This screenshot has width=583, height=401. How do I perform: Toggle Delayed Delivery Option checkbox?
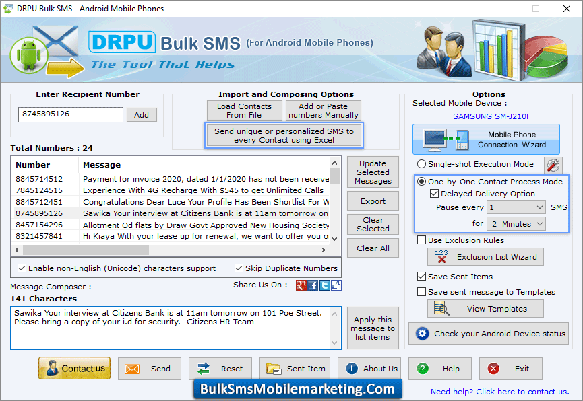pyautogui.click(x=434, y=194)
